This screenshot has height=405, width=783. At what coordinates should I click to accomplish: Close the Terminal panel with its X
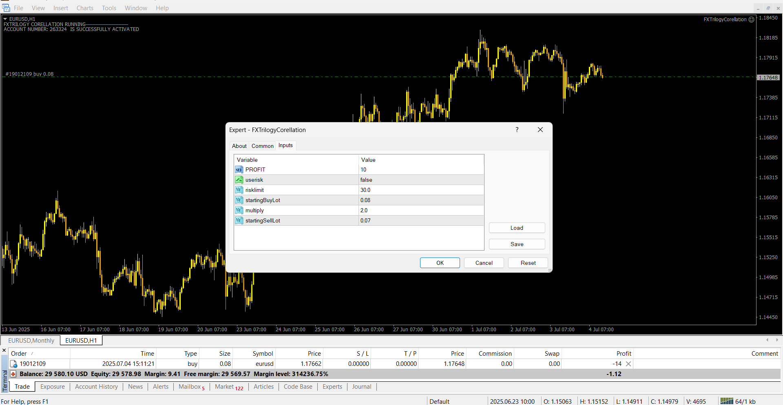4,350
